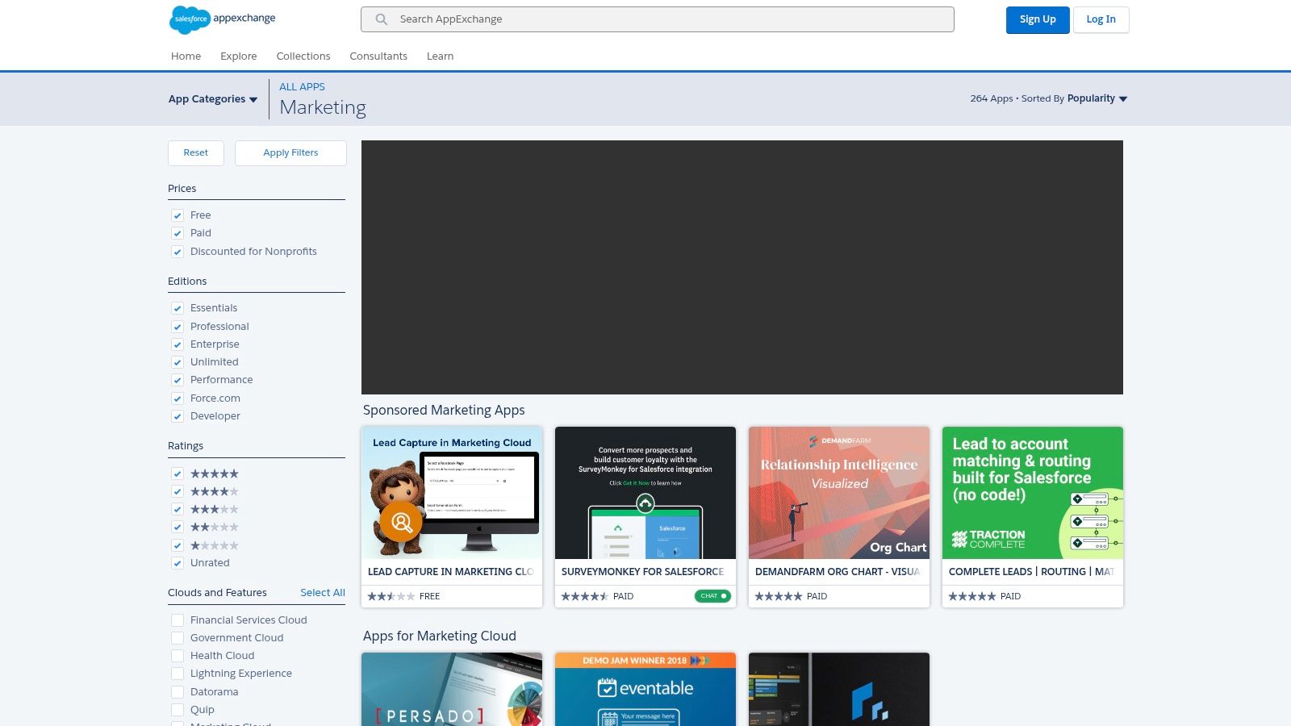Screen dimensions: 1291x726
Task: Enable the Health Cloud filter
Action: tap(178, 656)
